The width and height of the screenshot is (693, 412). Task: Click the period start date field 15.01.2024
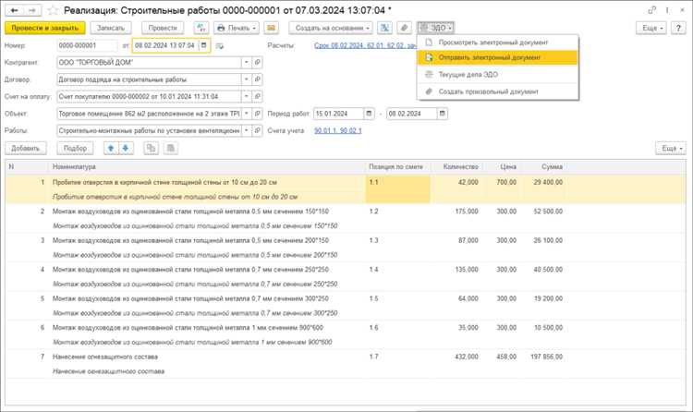coord(338,114)
